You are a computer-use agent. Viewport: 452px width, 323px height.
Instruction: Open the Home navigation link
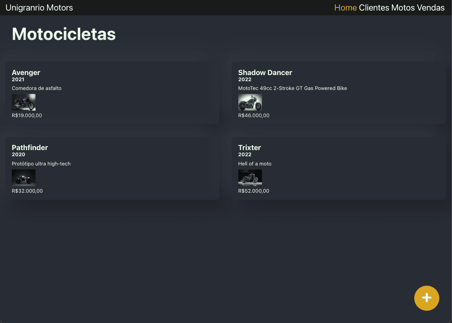(x=345, y=7)
